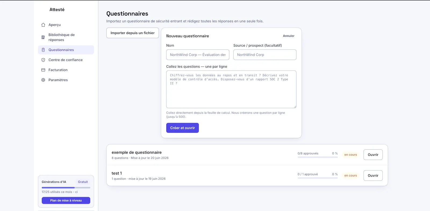Click the 17/25 utilisés ce mois text
Viewport: 430px width, 211px height.
tap(60, 192)
